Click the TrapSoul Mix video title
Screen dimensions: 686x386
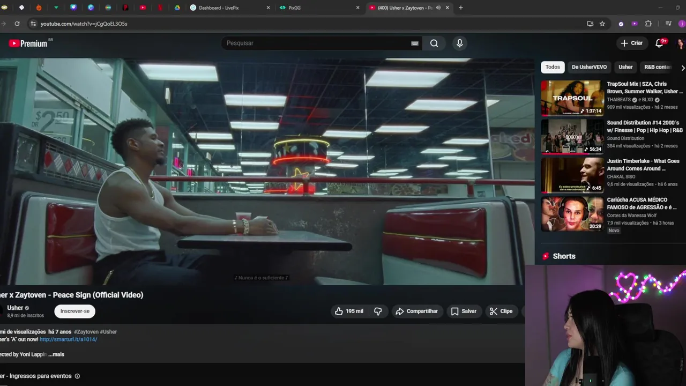click(645, 88)
